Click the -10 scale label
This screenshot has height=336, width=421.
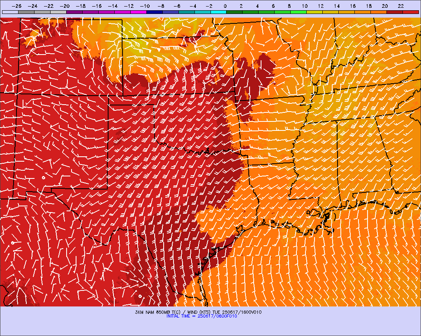coord(145,6)
